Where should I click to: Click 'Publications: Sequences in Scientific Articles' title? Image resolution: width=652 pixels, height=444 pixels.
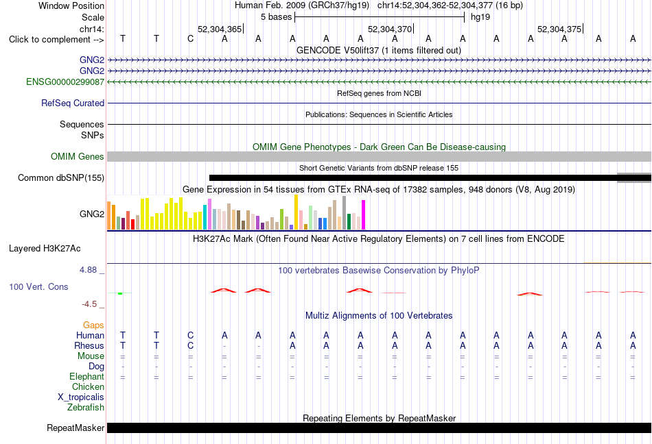379,114
